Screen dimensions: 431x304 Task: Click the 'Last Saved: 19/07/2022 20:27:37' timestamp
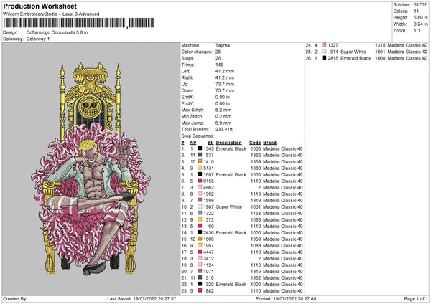pos(142,299)
